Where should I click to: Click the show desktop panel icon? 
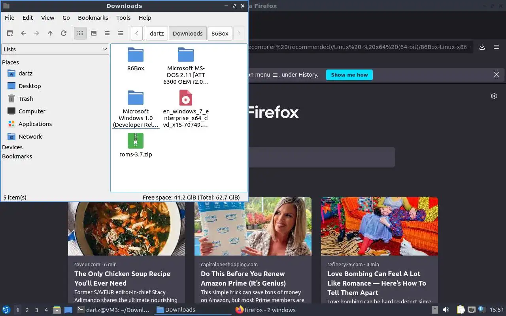(68, 310)
